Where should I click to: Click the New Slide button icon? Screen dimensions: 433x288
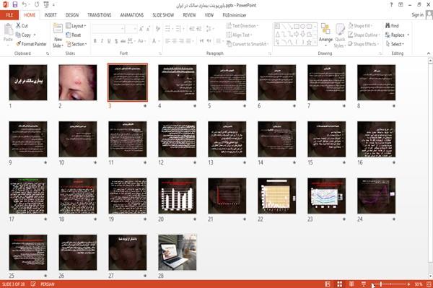[58, 30]
